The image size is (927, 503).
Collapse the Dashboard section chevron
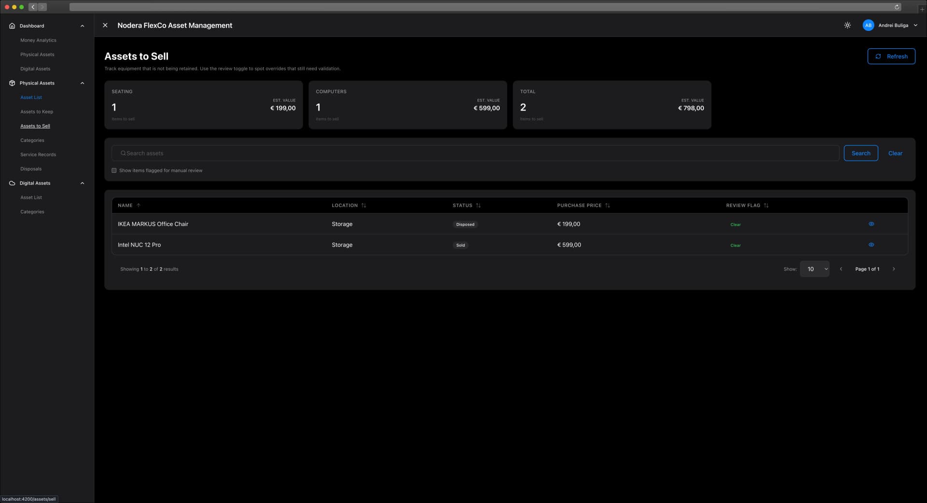(82, 26)
